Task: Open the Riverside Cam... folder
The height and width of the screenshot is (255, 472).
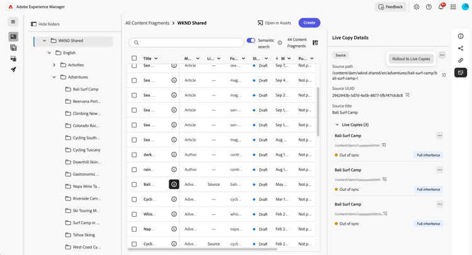Action: coord(83,198)
